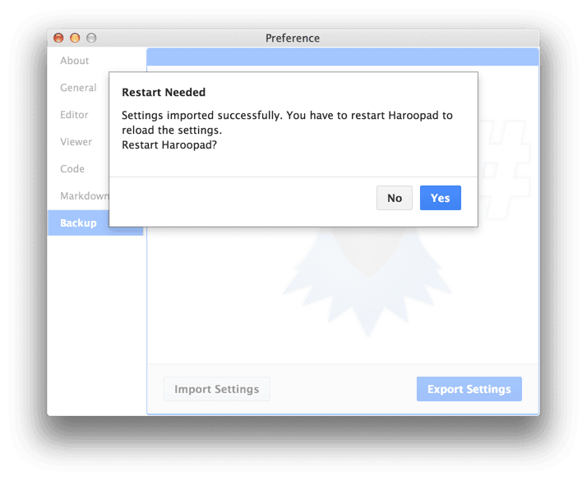The width and height of the screenshot is (587, 481).
Task: Click the Preference window title bar
Action: pos(293,38)
